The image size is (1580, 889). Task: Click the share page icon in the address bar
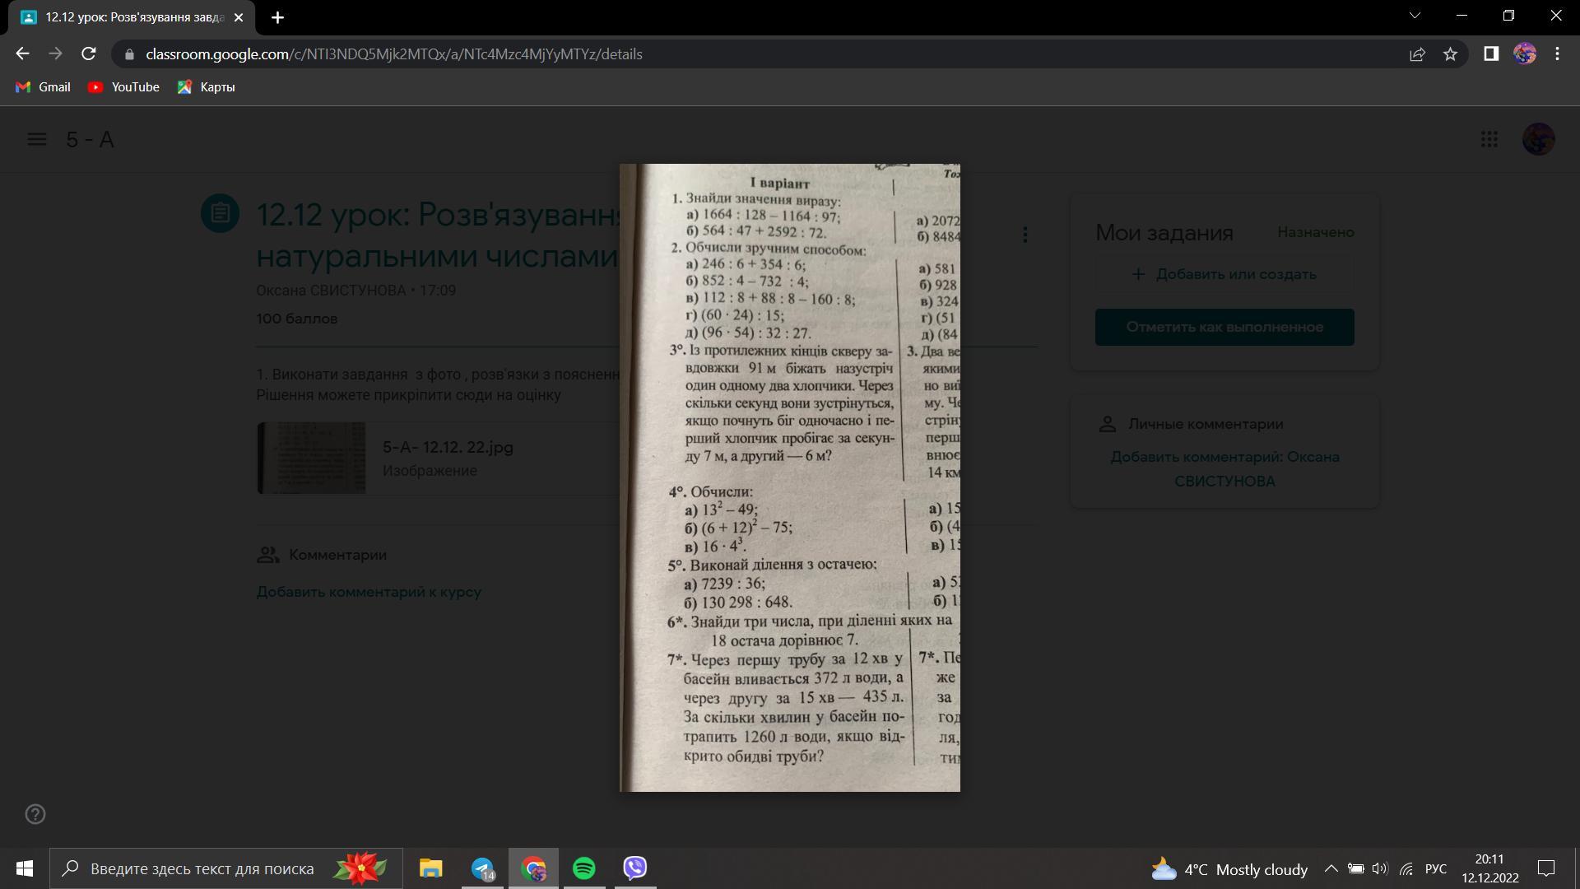[x=1417, y=54]
